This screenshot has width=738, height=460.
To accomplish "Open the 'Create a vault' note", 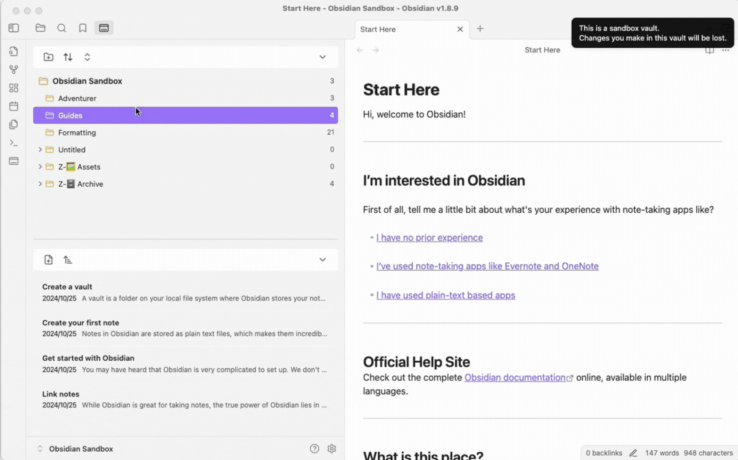I will click(x=186, y=293).
